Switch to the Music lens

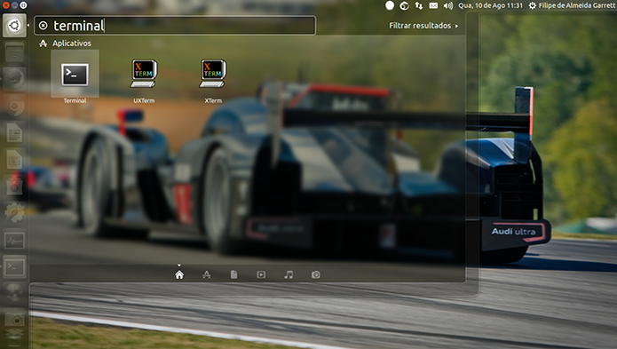(289, 274)
